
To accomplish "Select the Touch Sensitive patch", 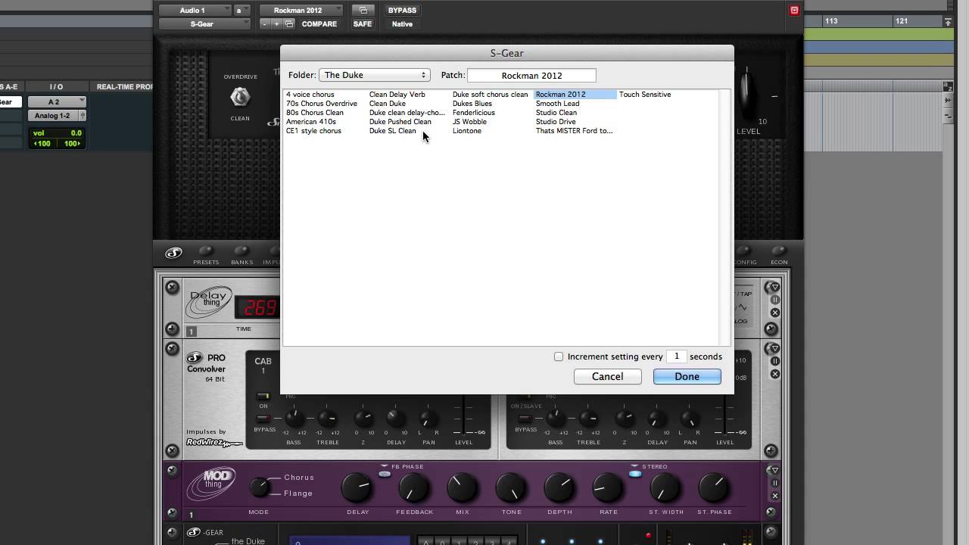I will point(645,95).
